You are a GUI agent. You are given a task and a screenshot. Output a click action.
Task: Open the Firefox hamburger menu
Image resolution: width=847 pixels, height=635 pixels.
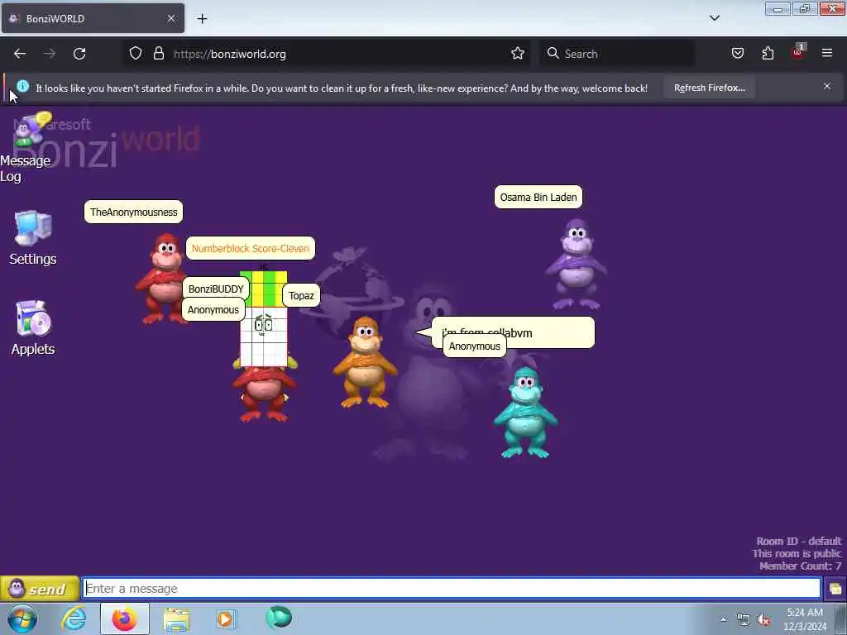[x=827, y=53]
